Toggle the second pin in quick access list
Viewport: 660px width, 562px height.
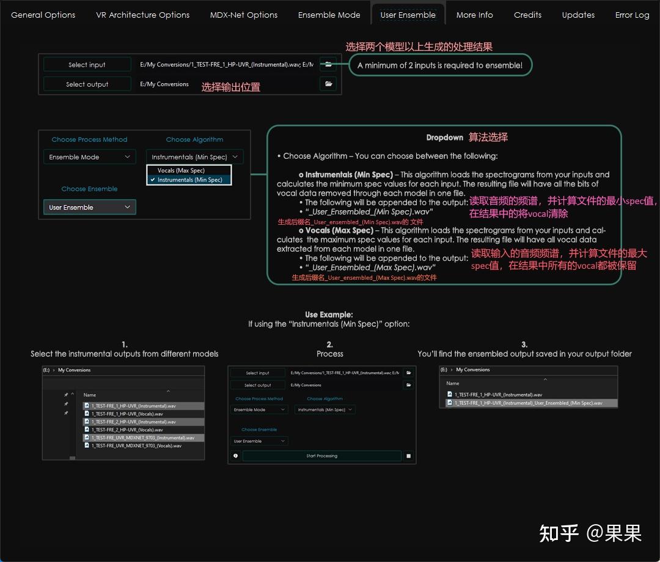point(66,404)
